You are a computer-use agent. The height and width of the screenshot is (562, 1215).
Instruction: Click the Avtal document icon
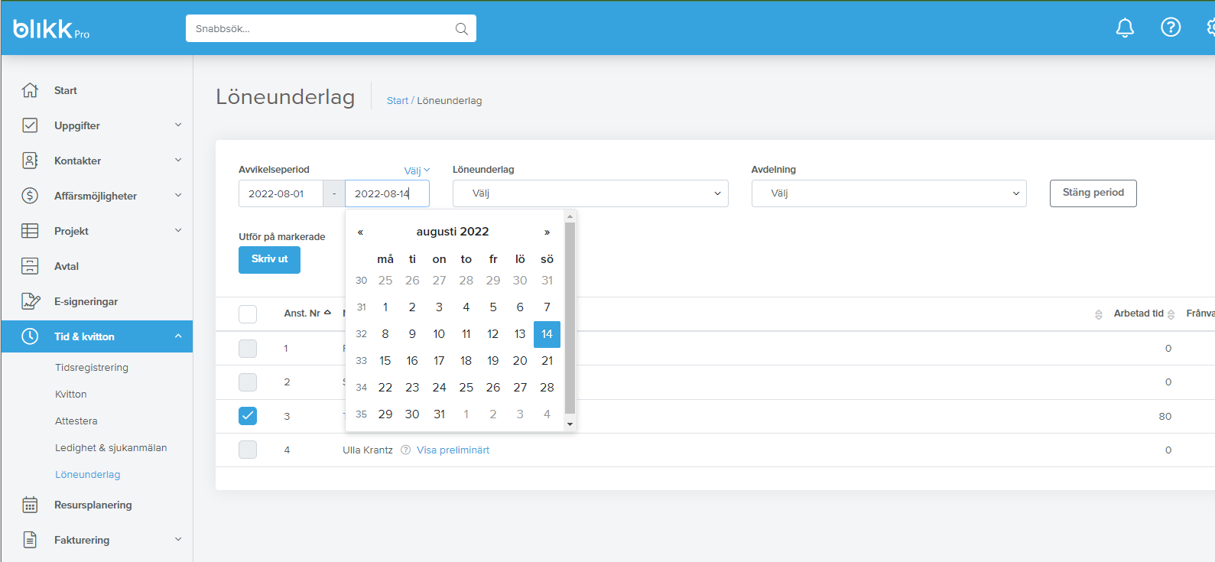click(x=30, y=266)
